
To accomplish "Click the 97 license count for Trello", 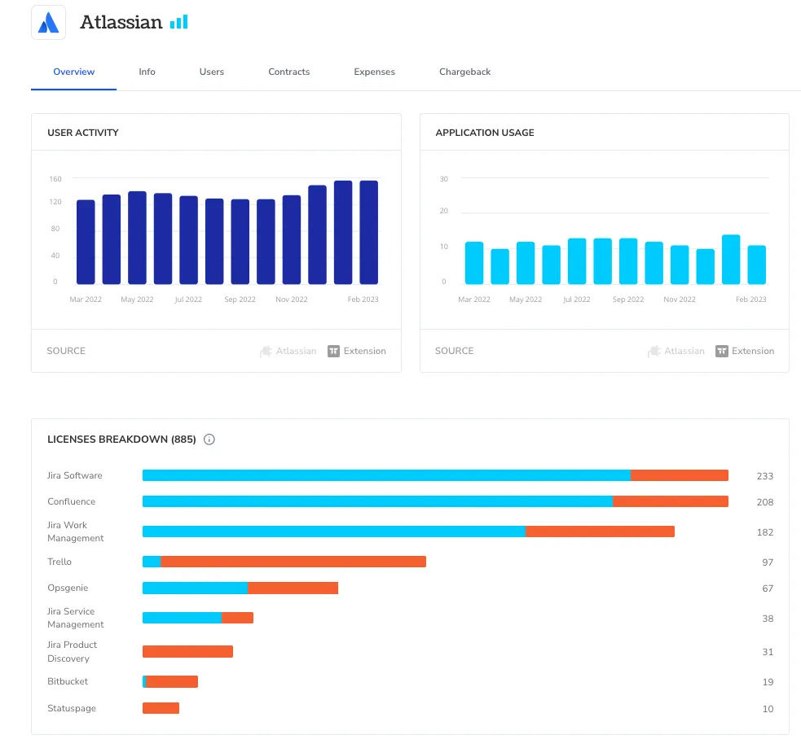I will [x=768, y=562].
